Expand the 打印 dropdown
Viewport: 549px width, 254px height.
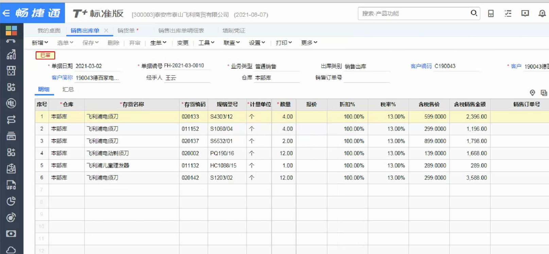click(x=284, y=43)
